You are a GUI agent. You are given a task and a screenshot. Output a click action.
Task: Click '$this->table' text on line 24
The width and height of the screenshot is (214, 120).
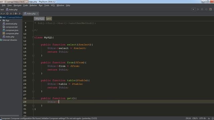(x=57, y=84)
